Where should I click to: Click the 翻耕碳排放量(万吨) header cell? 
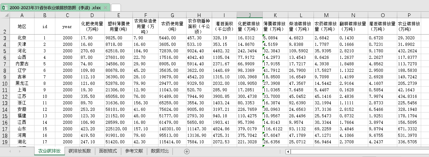pyautogui.click(x=353, y=26)
